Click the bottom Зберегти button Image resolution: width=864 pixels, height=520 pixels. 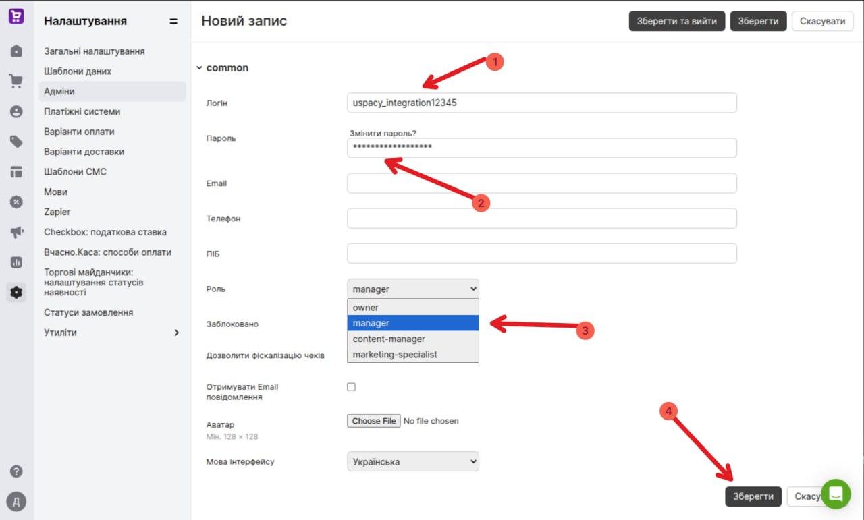(x=753, y=496)
